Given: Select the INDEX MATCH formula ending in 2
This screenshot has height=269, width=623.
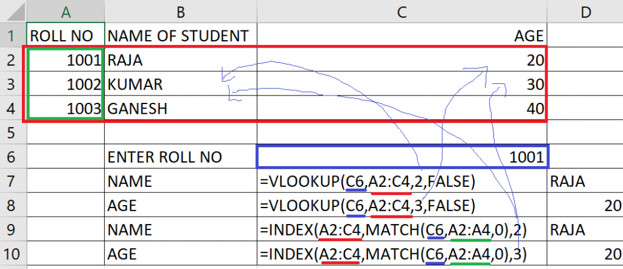Looking at the screenshot, I should [x=402, y=229].
